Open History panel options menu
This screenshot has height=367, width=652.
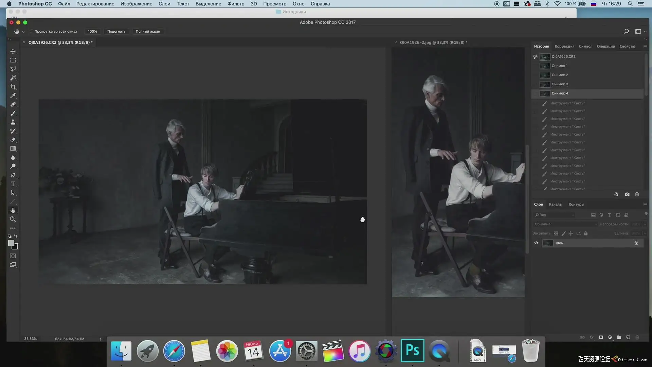(645, 46)
